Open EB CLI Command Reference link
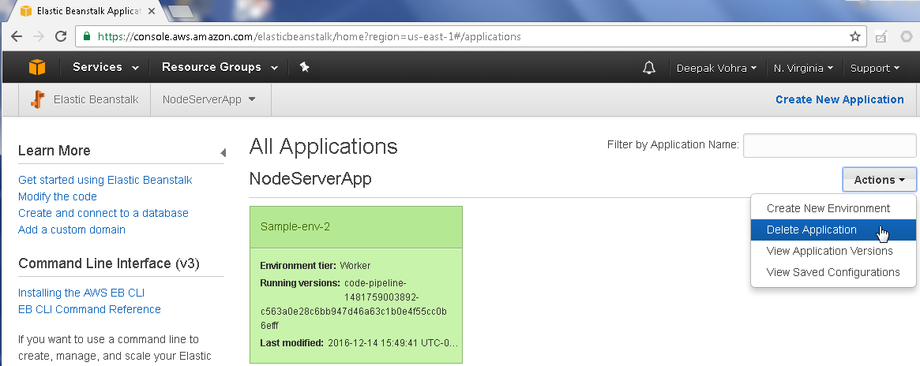Image resolution: width=920 pixels, height=366 pixels. tap(89, 309)
